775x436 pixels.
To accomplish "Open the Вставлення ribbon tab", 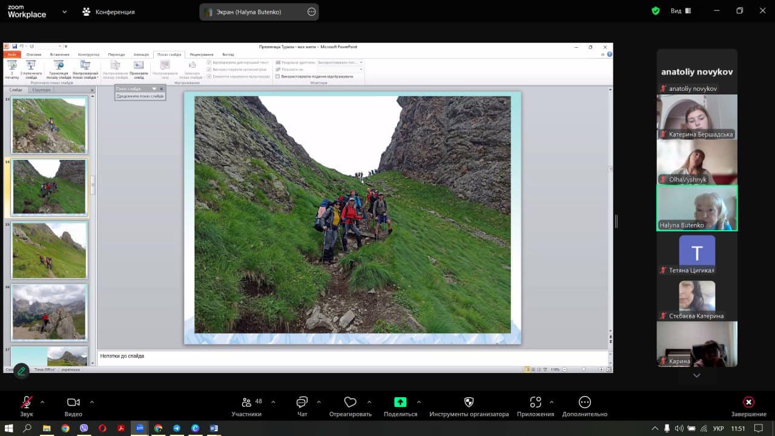I will click(x=60, y=54).
